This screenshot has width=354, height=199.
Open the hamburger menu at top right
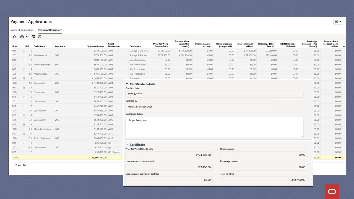click(338, 21)
